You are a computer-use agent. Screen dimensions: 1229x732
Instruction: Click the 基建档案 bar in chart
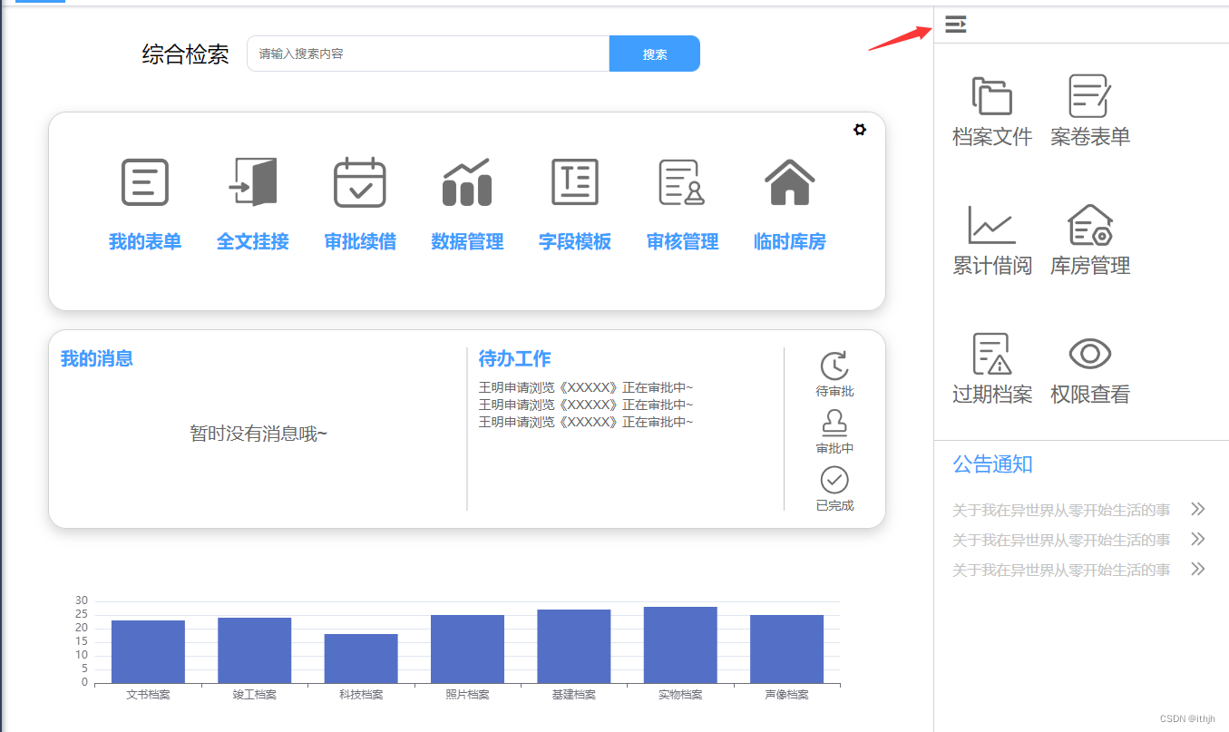[574, 646]
